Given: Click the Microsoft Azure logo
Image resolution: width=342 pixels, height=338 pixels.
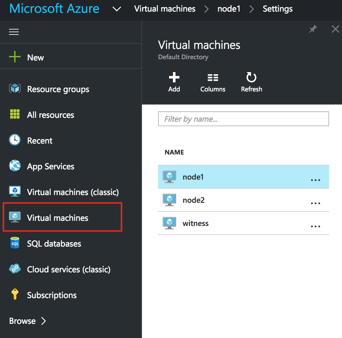Looking at the screenshot, I should (x=54, y=8).
